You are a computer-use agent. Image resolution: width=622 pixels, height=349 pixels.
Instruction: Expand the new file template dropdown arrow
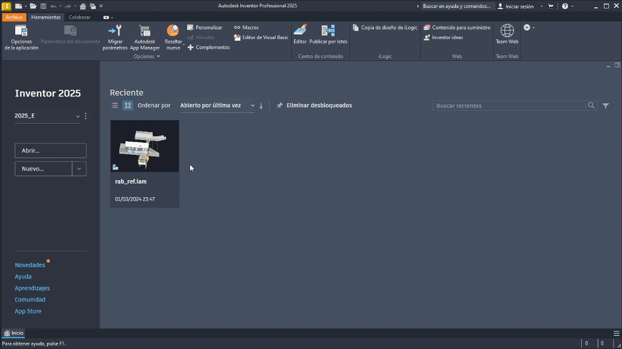tap(26, 6)
